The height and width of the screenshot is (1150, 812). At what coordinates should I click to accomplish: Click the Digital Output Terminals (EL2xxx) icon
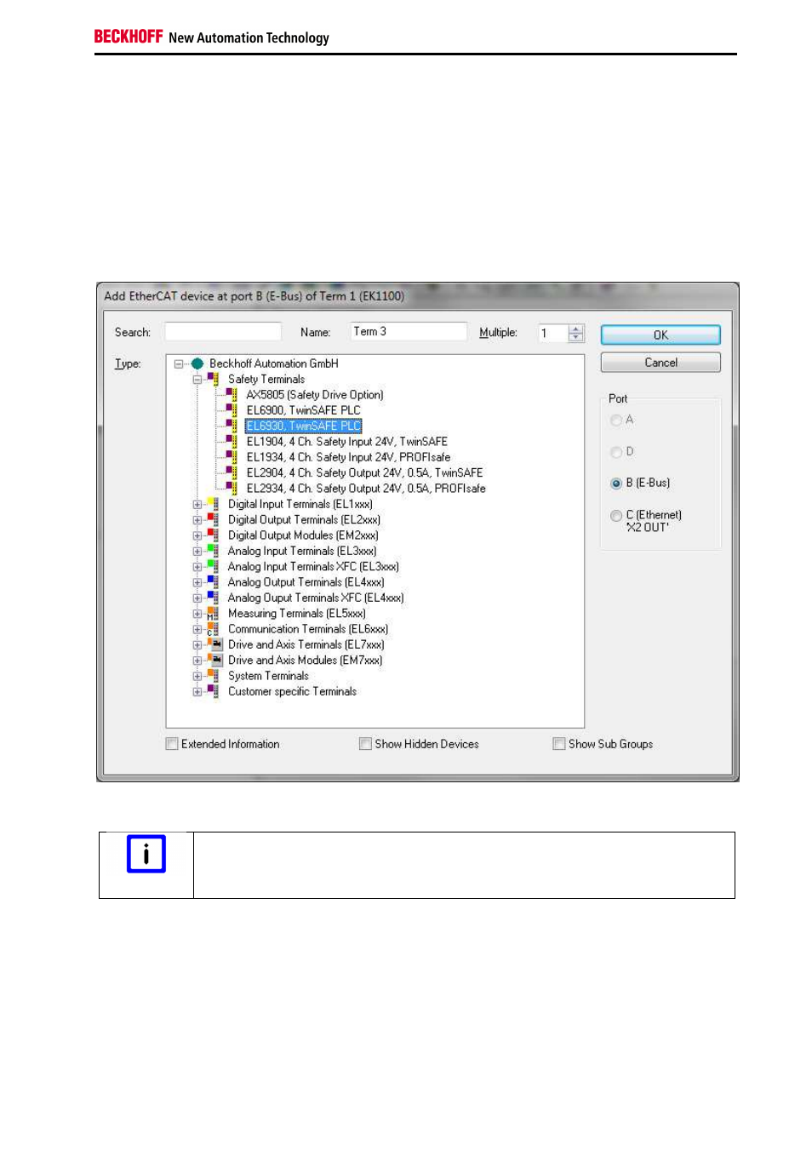coord(213,519)
